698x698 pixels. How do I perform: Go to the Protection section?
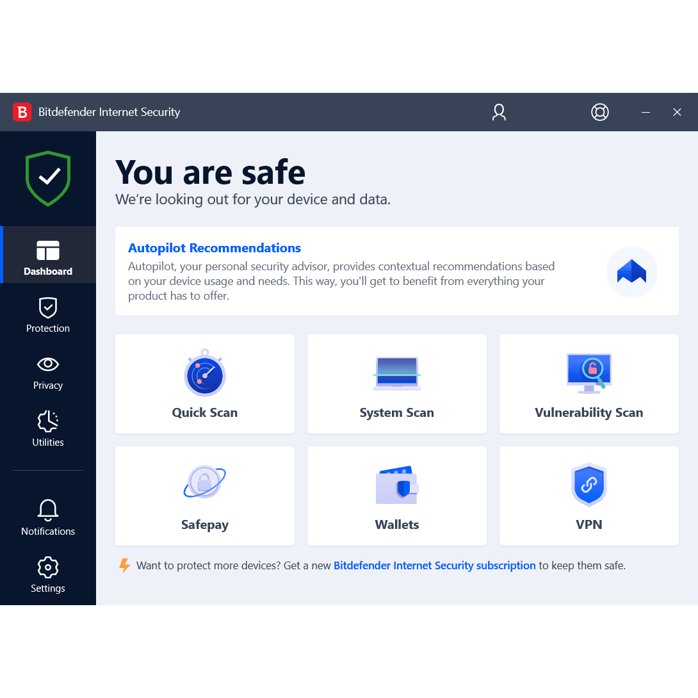tap(48, 315)
